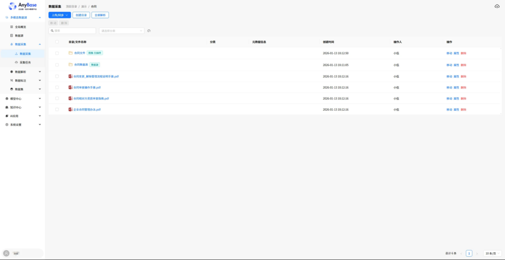Open the 请选择分类 category dropdown
The image size is (505, 260).
[x=121, y=31]
